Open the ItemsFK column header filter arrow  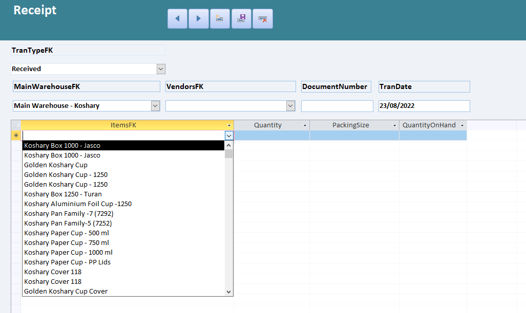(x=229, y=125)
